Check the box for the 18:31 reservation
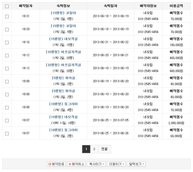Image resolution: width=193 pixels, height=172 pixels. [7, 16]
